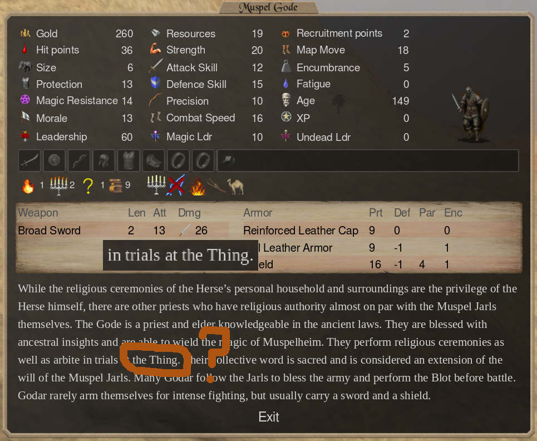Click the Muspel Gode unit sprite
This screenshot has height=441, width=537.
coord(471,114)
